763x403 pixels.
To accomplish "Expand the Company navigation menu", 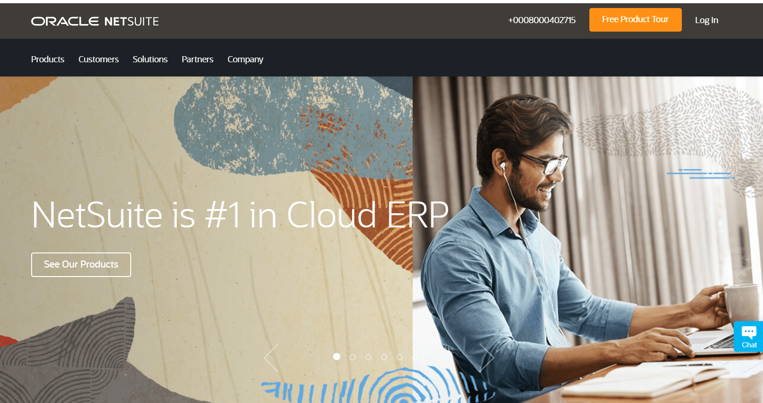I will (x=245, y=59).
